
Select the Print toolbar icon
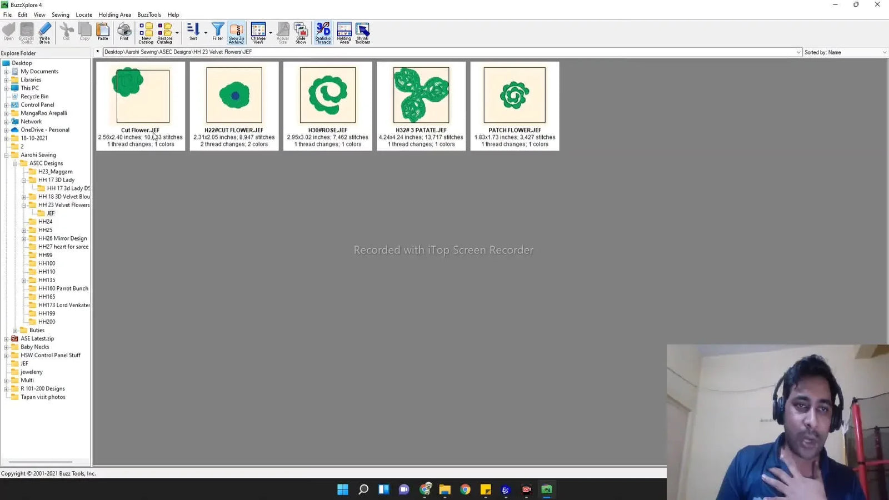(x=124, y=32)
